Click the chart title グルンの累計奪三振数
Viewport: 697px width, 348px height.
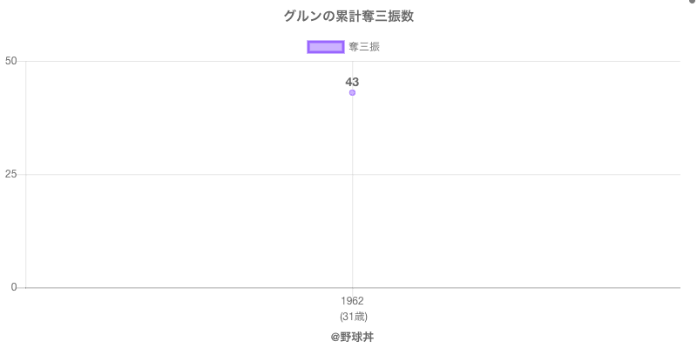[x=348, y=17]
